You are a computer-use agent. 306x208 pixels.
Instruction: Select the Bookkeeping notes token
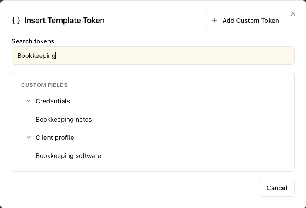(x=64, y=120)
